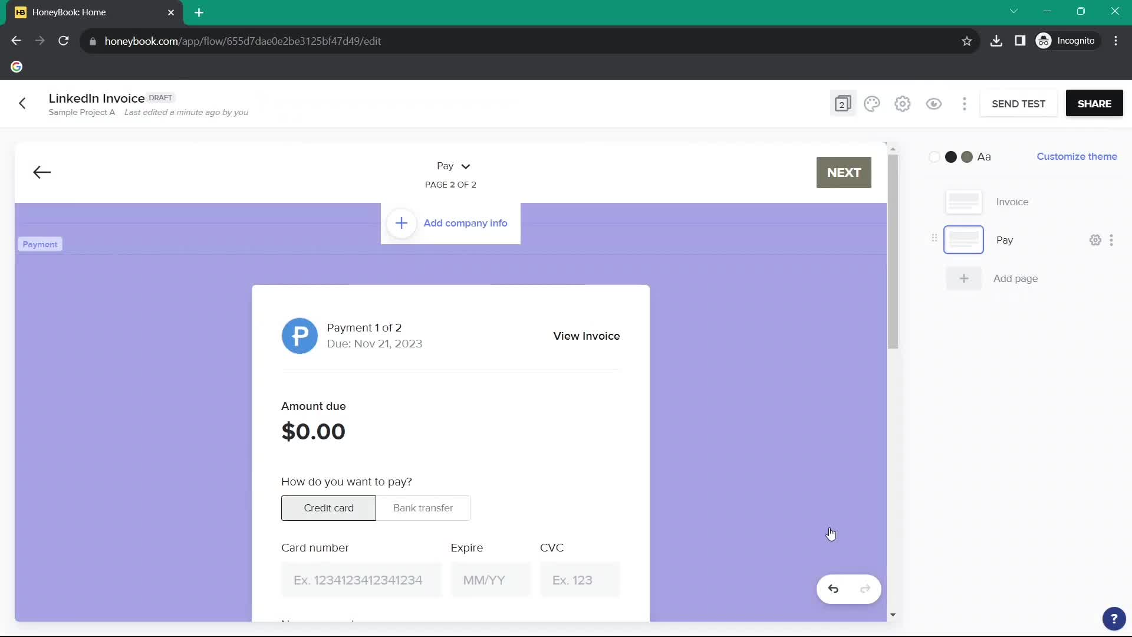Screen dimensions: 1132x637
Task: Click the back arrow navigation chevron
Action: (42, 172)
